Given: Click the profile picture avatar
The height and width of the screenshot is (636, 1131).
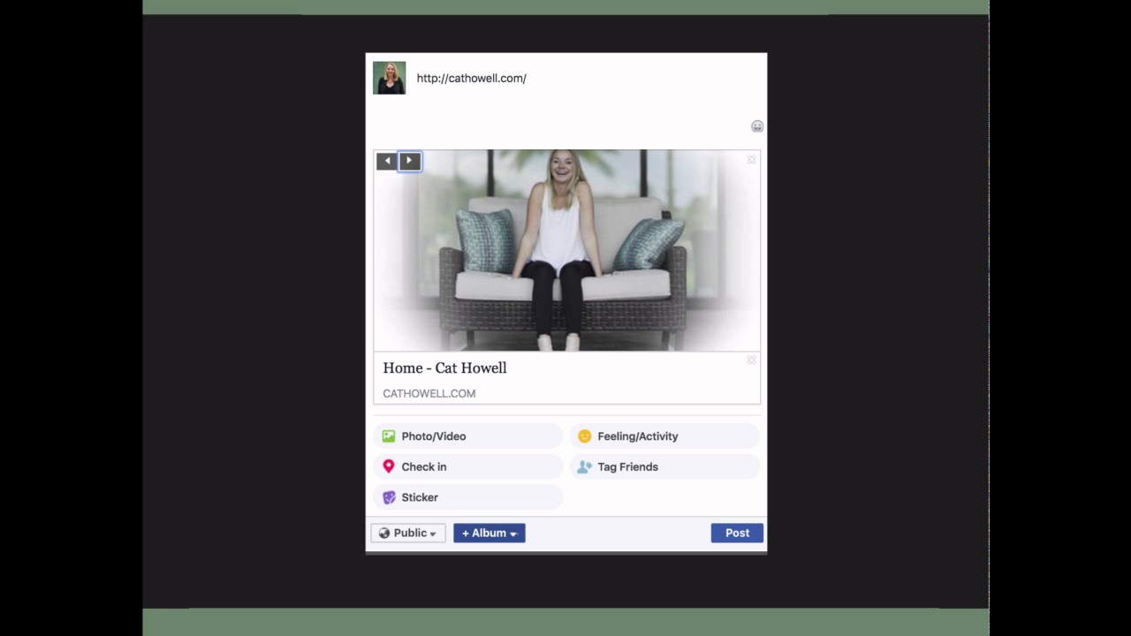Looking at the screenshot, I should (x=389, y=78).
